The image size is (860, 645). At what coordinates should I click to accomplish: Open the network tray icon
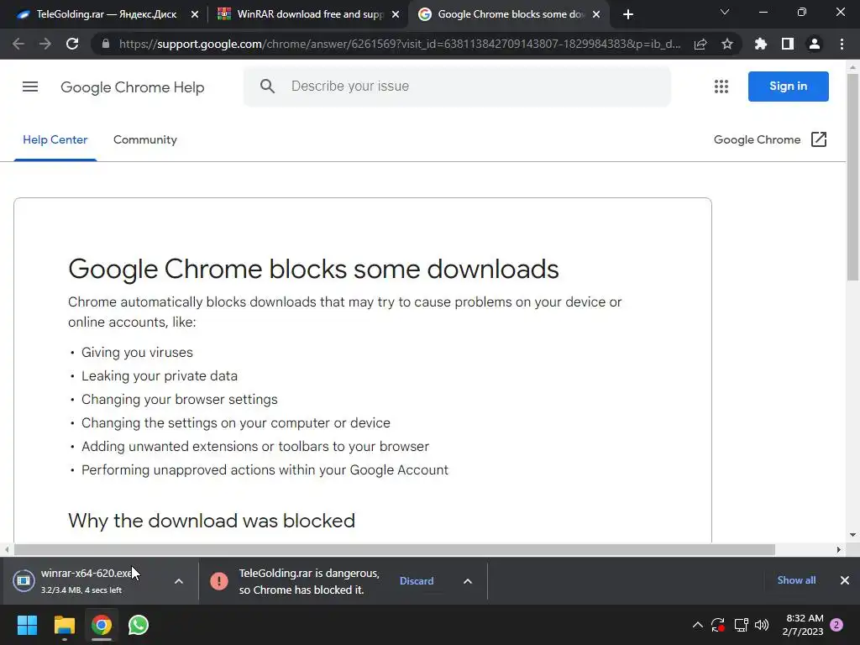coord(741,625)
